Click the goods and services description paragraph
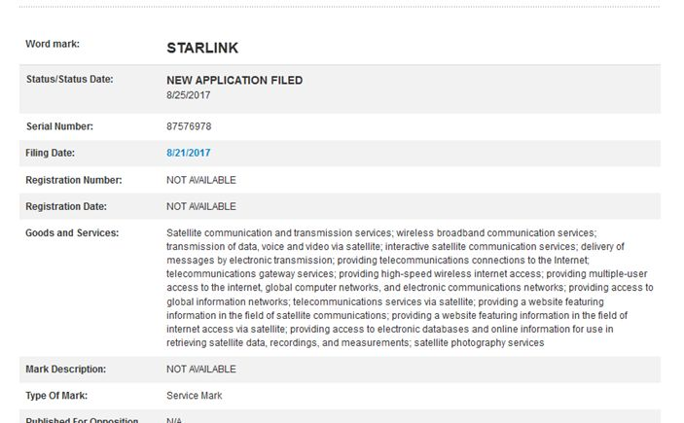Viewport: 684px width, 423px height. (410, 288)
